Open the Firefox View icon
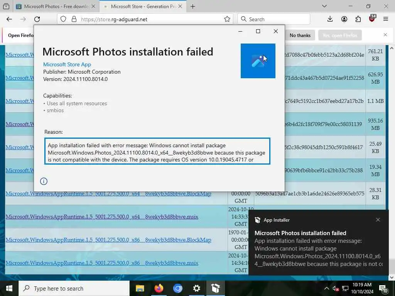The width and height of the screenshot is (395, 296). coord(6,7)
